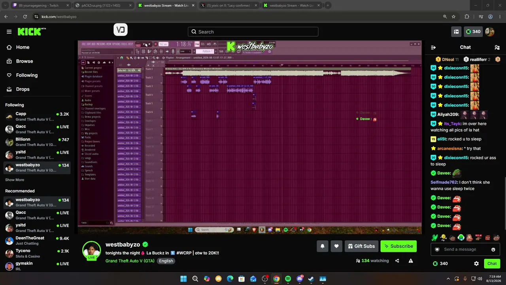Open the user profile avatar menu
Viewport: 506px width, 285px height.
click(490, 32)
